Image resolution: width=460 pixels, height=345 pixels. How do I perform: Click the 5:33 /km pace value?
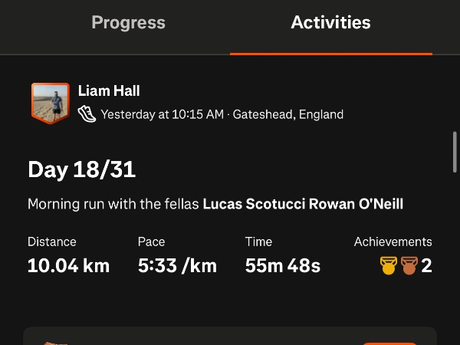177,266
